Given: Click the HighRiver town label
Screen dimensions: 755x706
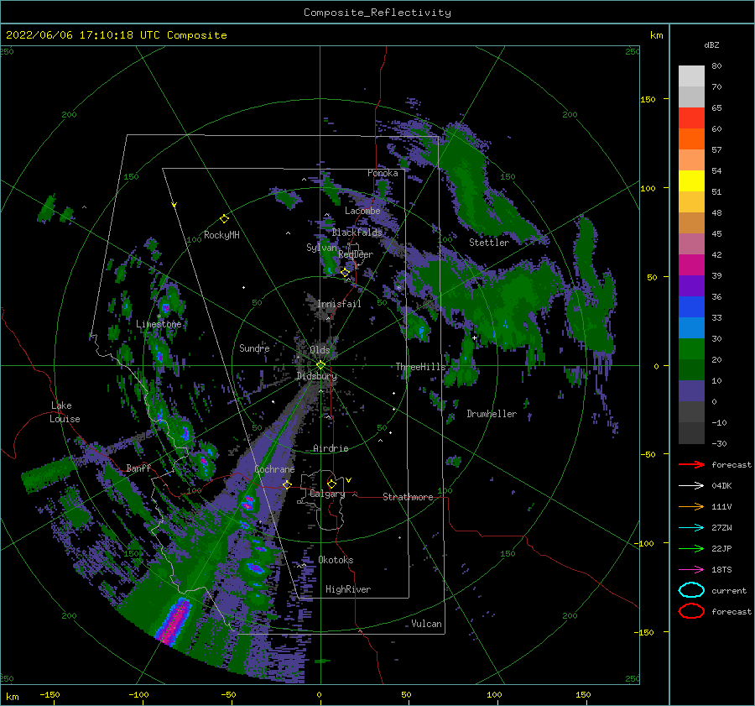Looking at the screenshot, I should coord(347,589).
